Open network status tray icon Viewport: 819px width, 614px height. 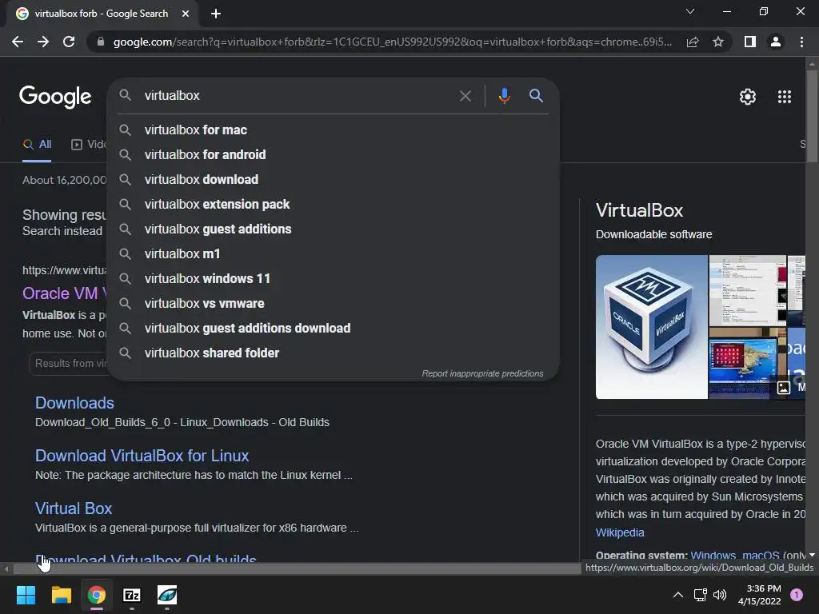pos(700,595)
